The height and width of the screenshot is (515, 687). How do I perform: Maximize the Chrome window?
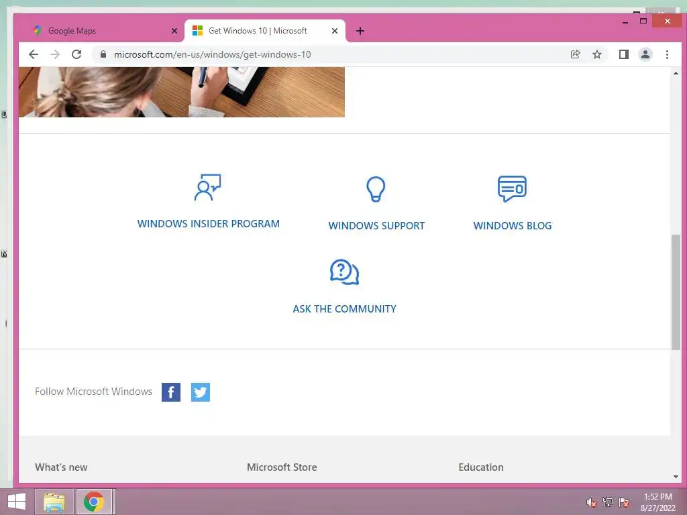coord(643,21)
